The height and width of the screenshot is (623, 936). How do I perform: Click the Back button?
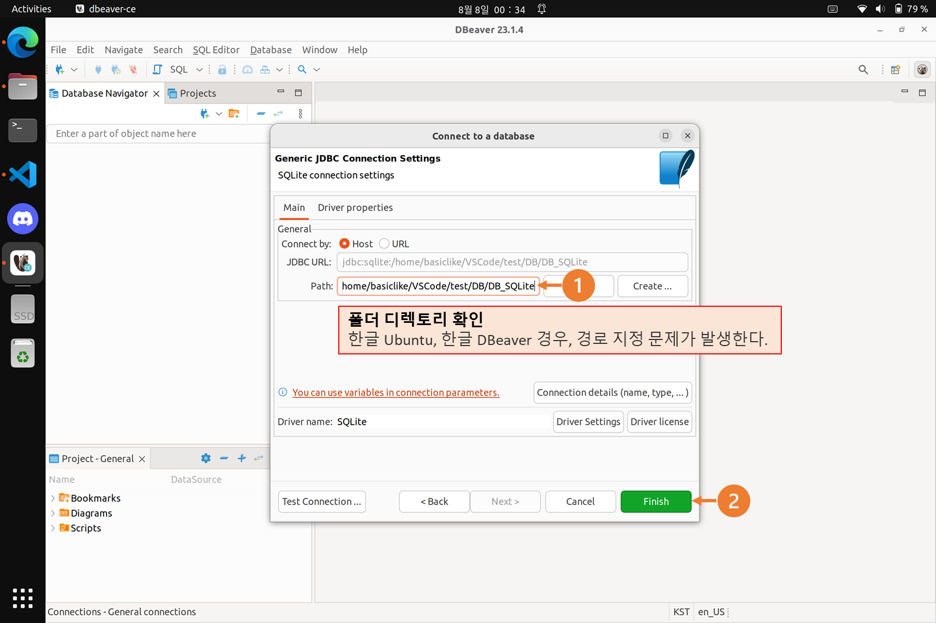tap(434, 502)
